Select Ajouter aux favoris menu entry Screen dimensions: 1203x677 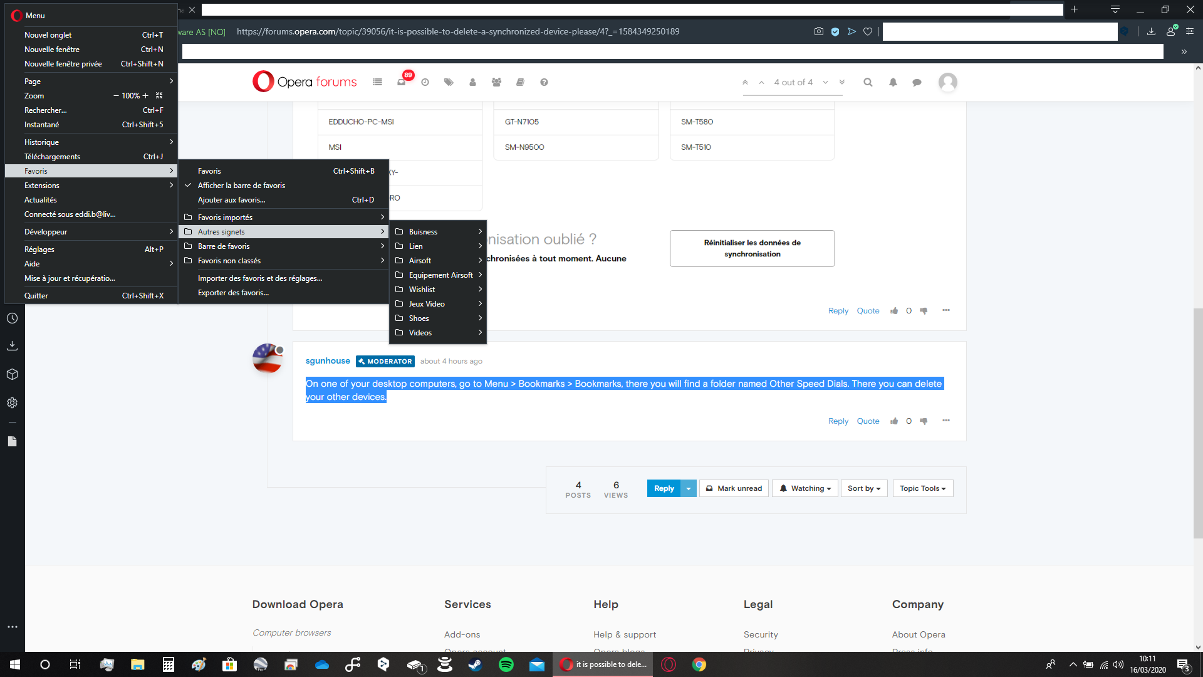click(283, 200)
